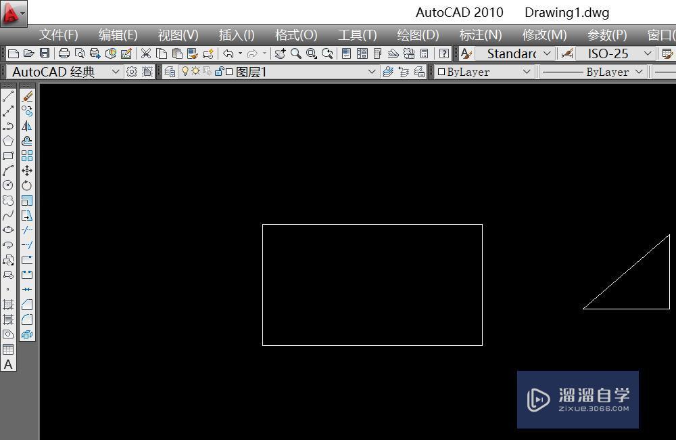Viewport: 676px width, 440px height.
Task: Select the Offset tool
Action: [x=27, y=141]
